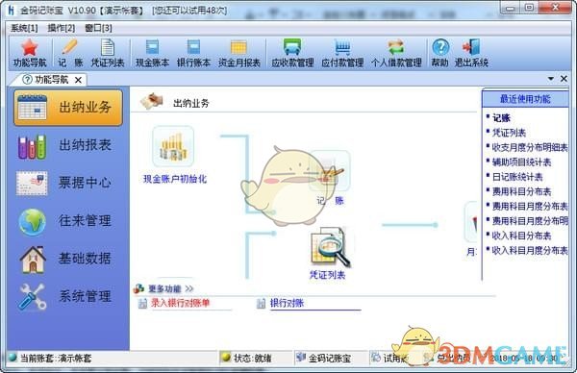The height and width of the screenshot is (373, 577).
Task: Open 辅助项目统计表 recent item
Action: (522, 162)
